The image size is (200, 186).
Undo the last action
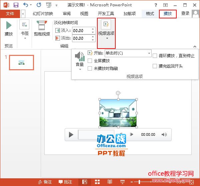point(26,5)
